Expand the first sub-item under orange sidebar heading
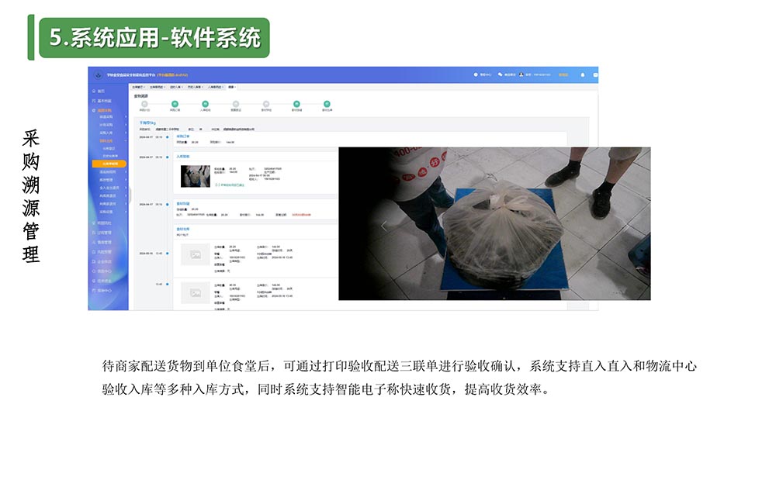The height and width of the screenshot is (480, 776). click(108, 116)
